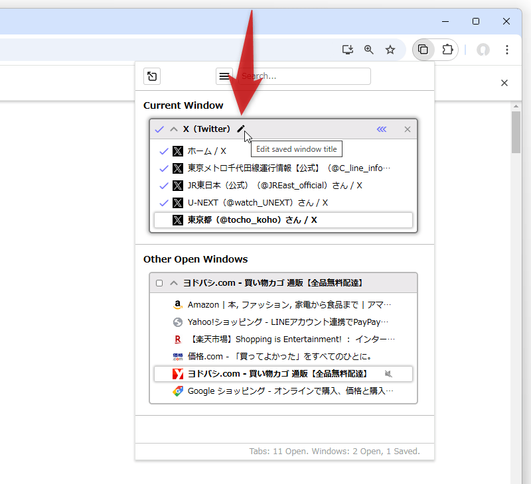Click the Rakuten R favicon
Viewport: 531px width, 484px height.
click(178, 339)
